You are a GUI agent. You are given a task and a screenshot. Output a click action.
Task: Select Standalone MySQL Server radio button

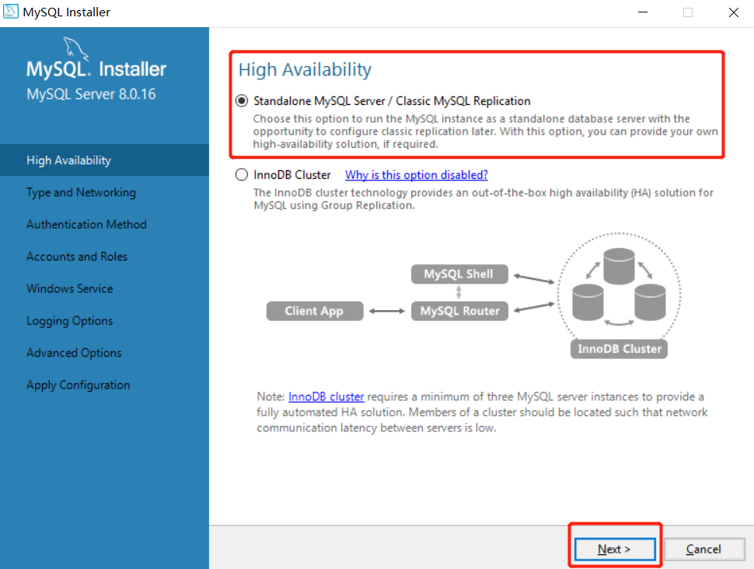pyautogui.click(x=242, y=101)
